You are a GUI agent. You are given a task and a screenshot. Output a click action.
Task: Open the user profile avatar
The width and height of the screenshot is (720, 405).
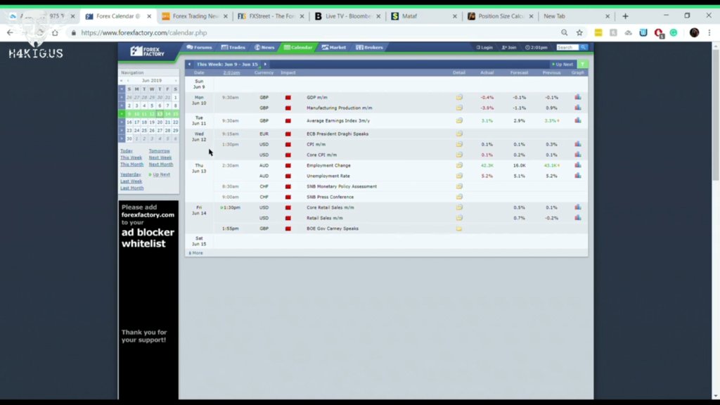point(694,32)
